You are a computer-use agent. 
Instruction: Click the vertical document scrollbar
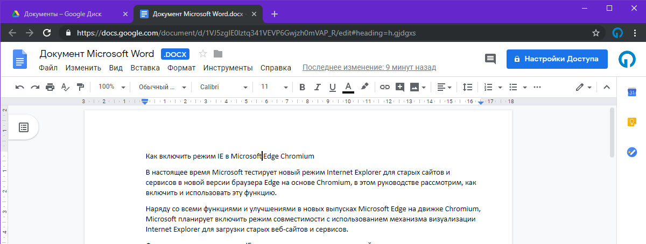pos(612,132)
